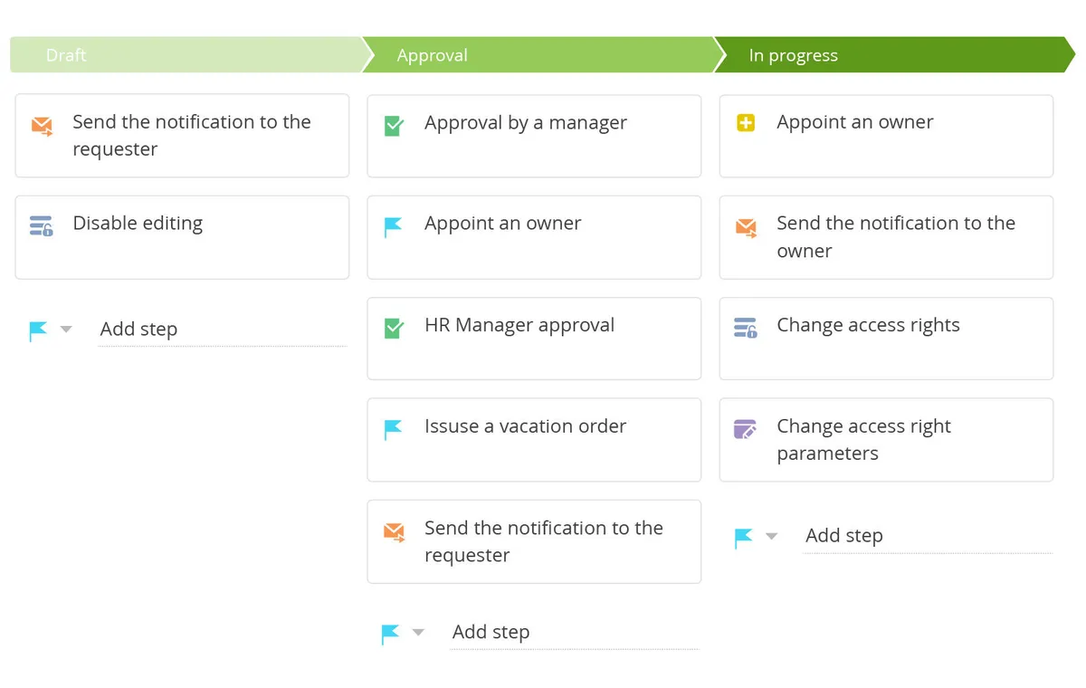Screen dimensions: 1086x688
Task: Click the lock-list icon beside Disable editing
Action: point(42,226)
